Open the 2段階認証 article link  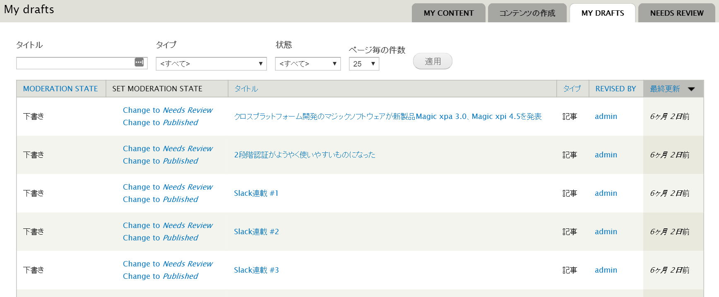tap(305, 155)
